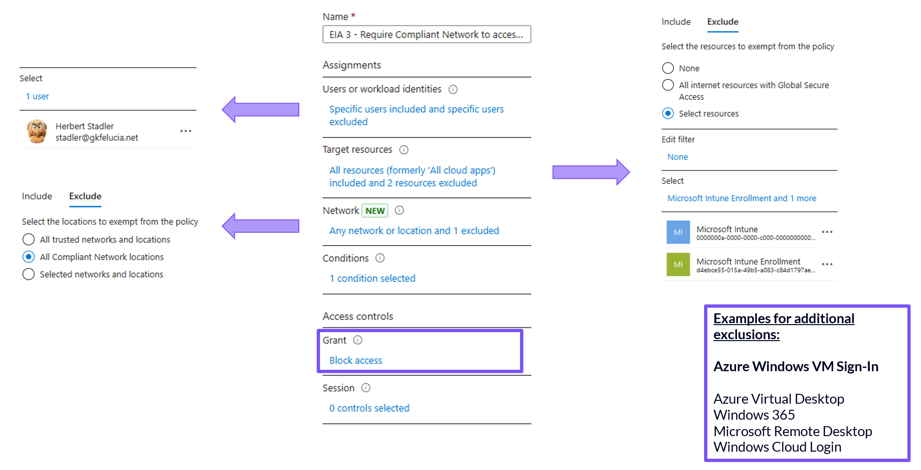
Task: Click the policy Name input field
Action: 426,34
